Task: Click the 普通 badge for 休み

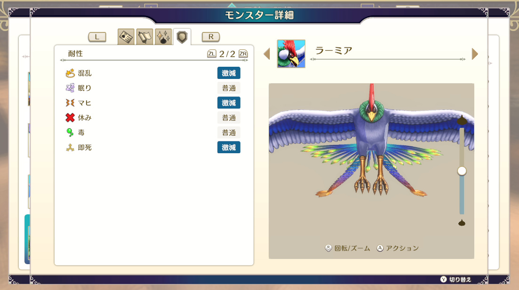Action: (229, 118)
